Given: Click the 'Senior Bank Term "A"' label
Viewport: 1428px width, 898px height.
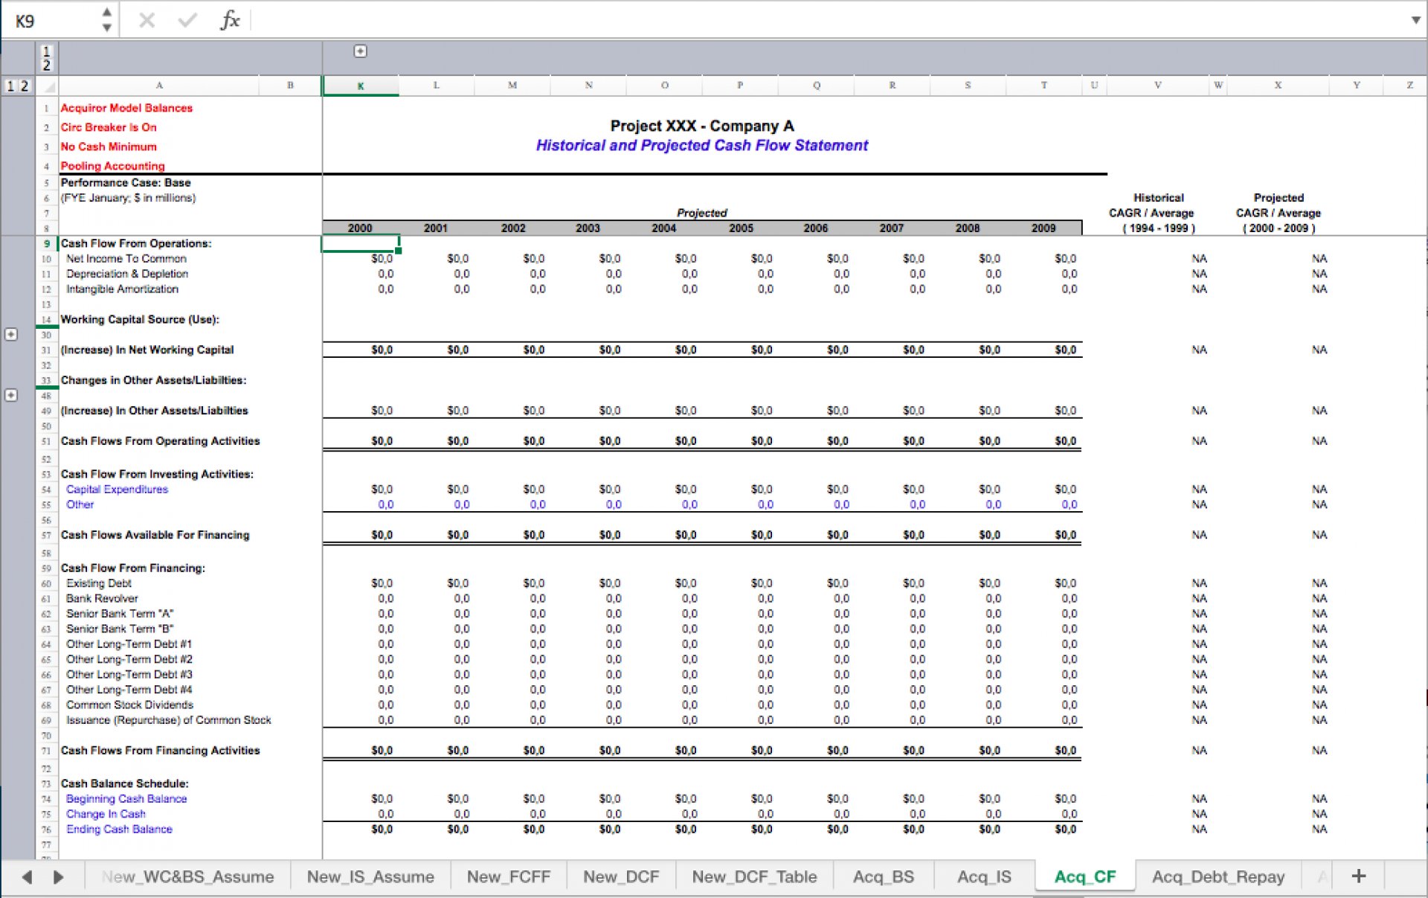Looking at the screenshot, I should [x=120, y=614].
